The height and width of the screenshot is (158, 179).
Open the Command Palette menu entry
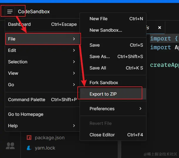(42, 100)
